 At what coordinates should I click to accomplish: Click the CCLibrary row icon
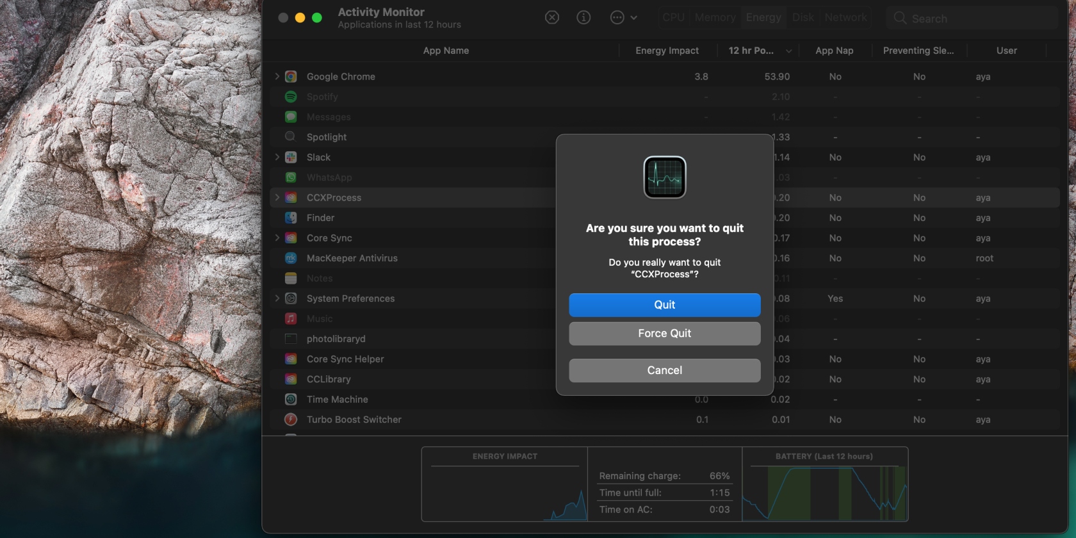coord(291,379)
